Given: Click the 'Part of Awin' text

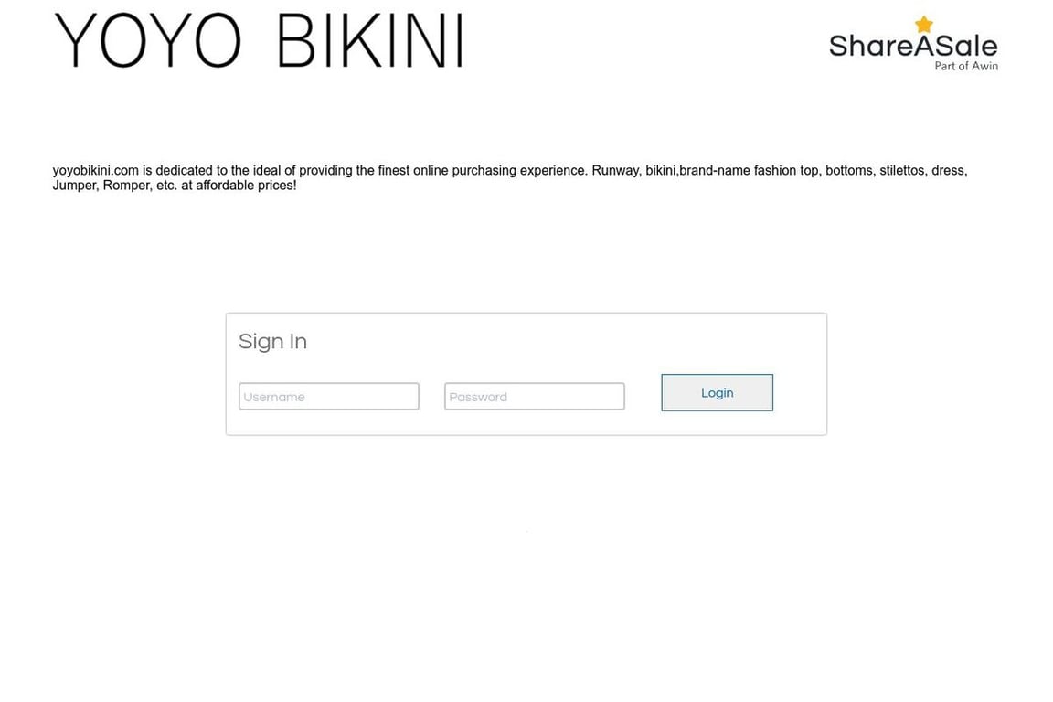Looking at the screenshot, I should (966, 66).
